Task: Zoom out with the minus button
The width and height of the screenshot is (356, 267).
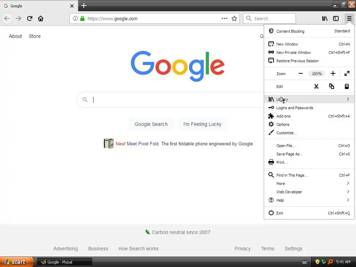Action: coord(301,73)
